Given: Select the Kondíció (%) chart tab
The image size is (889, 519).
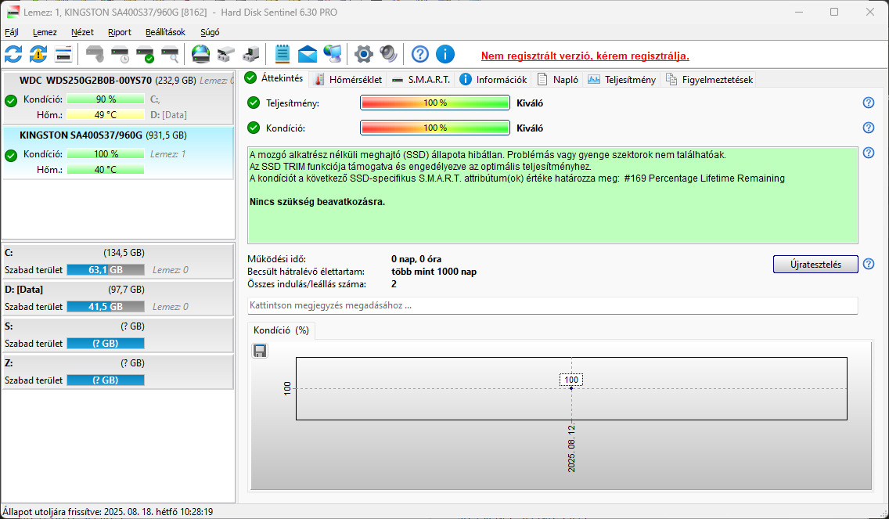Looking at the screenshot, I should pyautogui.click(x=281, y=330).
